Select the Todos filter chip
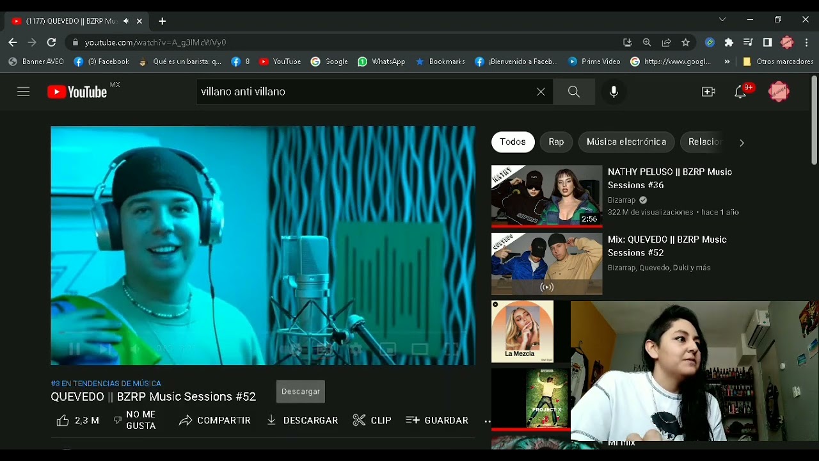Image resolution: width=819 pixels, height=461 pixels. point(513,142)
